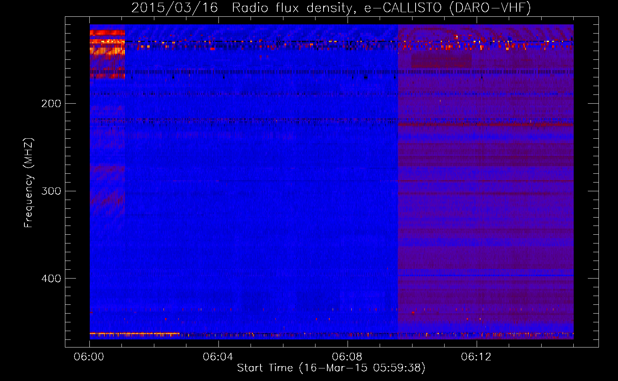Click the plot title "2015/03/16 Radio flux density, e-CALLISTO (DARO-VHF)"
The width and height of the screenshot is (618, 381).
(331, 8)
